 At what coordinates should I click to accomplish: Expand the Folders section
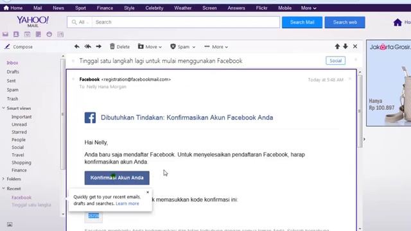(3, 179)
